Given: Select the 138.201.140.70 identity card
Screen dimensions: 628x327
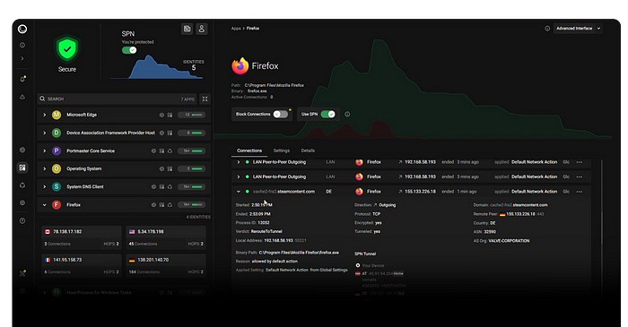Looking at the screenshot, I should (166, 265).
